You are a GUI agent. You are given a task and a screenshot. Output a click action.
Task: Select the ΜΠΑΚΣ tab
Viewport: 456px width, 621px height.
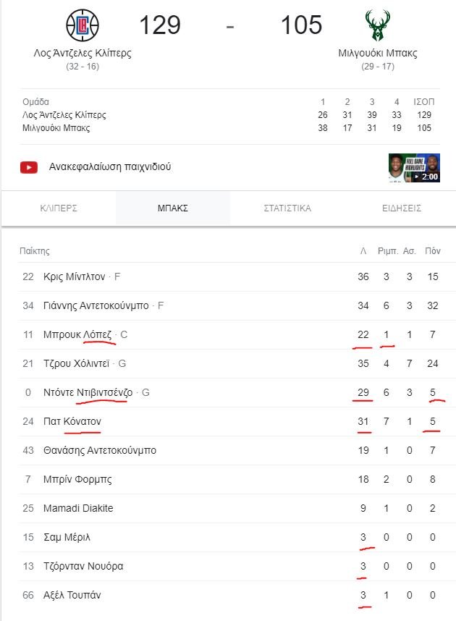(x=173, y=208)
